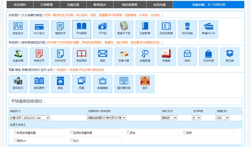Click the 后道工序加工 section label
Screen dimensions: 251x147
pyautogui.click(x=18, y=125)
